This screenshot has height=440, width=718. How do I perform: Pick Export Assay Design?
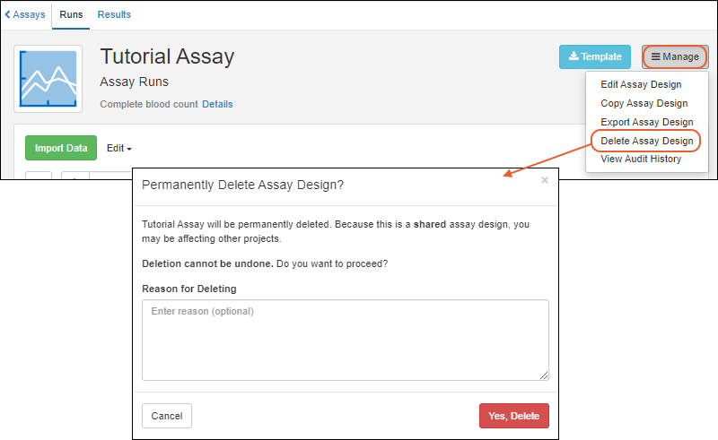point(646,122)
